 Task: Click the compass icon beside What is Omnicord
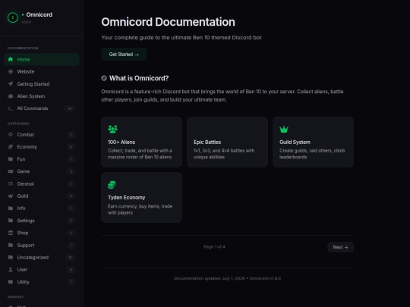click(x=104, y=78)
